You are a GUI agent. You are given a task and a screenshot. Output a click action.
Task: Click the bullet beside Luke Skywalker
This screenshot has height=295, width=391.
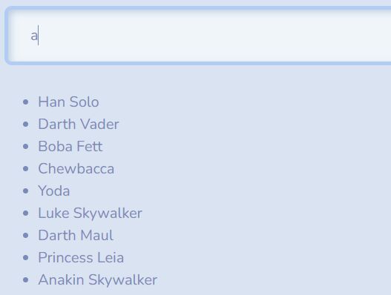pos(25,213)
